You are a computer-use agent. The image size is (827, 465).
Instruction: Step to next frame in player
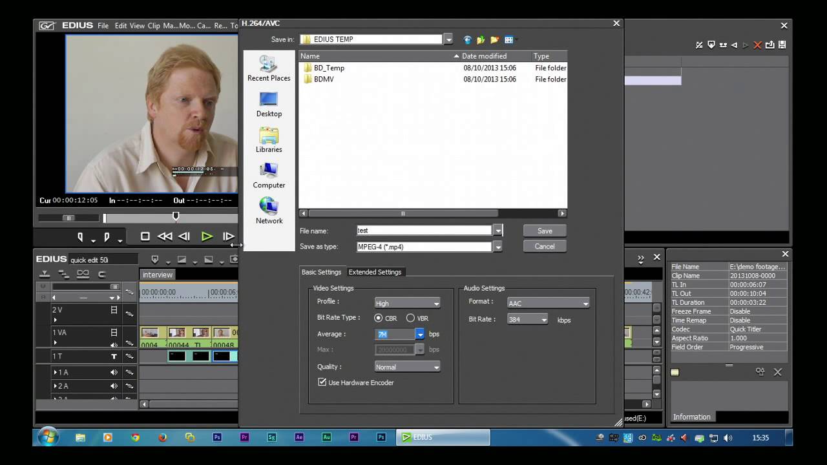(228, 236)
